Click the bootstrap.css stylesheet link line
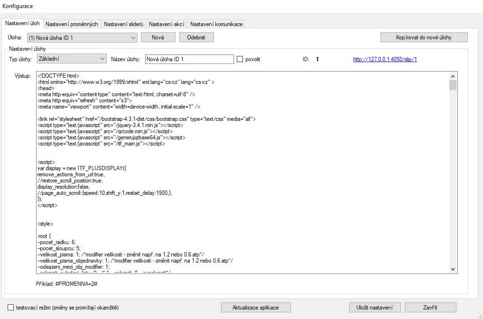 (x=147, y=119)
